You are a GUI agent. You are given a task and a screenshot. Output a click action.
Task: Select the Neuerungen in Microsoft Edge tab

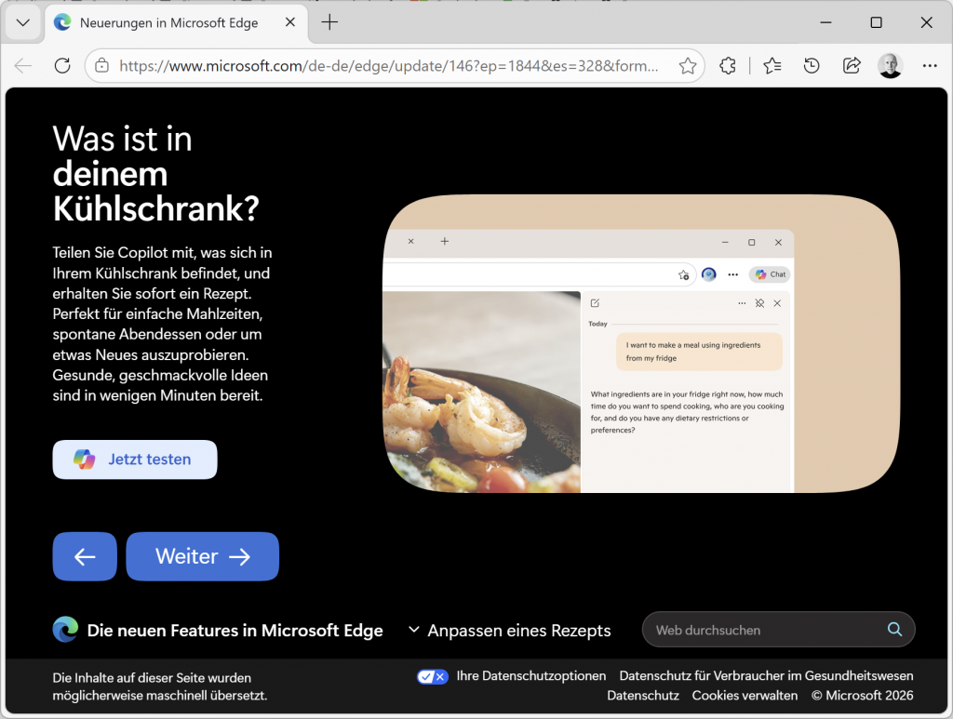[168, 22]
